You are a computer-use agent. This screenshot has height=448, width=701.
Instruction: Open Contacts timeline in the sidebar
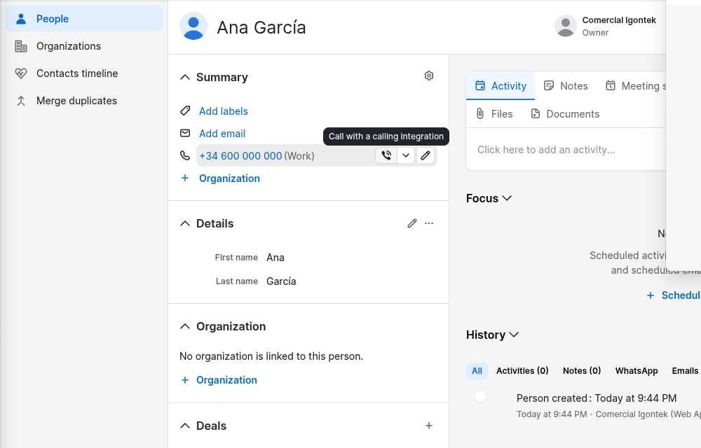click(84, 73)
